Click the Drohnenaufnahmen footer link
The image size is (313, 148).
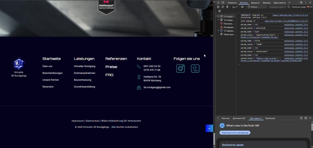point(85,73)
